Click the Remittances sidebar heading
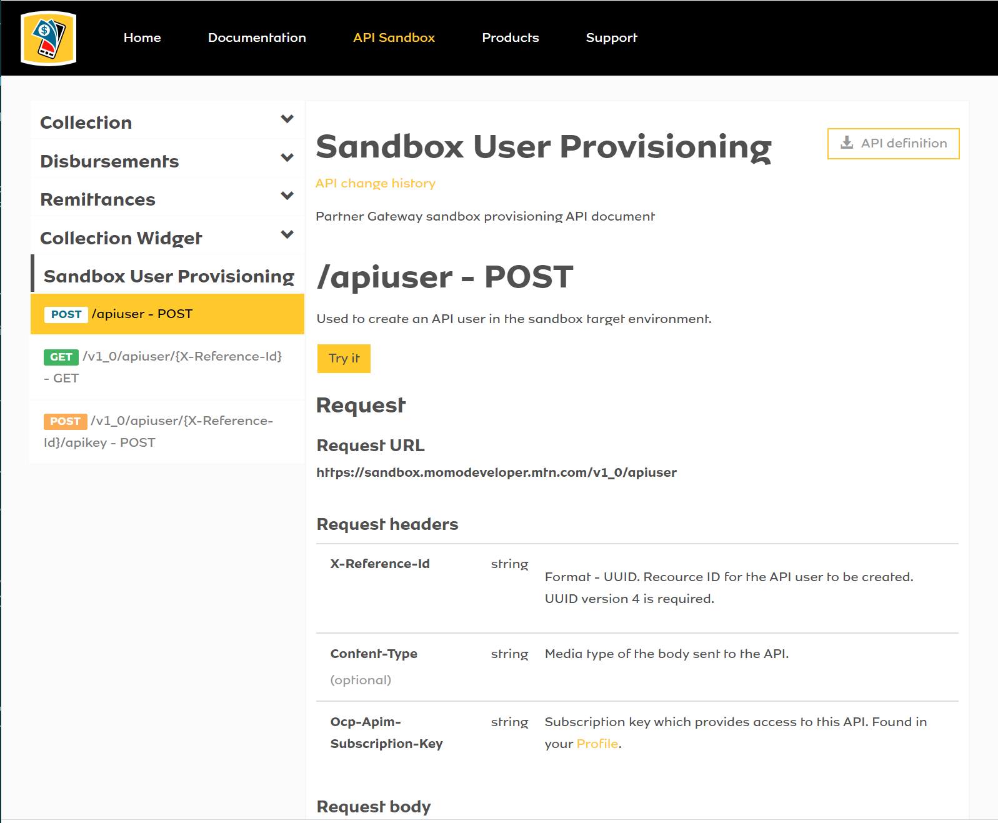 98,199
